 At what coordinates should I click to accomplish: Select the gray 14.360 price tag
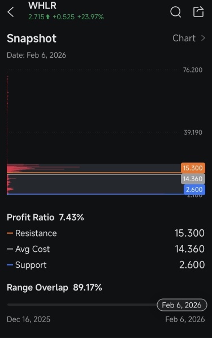193,179
